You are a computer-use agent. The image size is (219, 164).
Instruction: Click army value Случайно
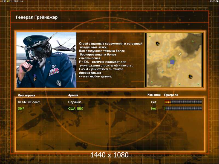coord(75,102)
